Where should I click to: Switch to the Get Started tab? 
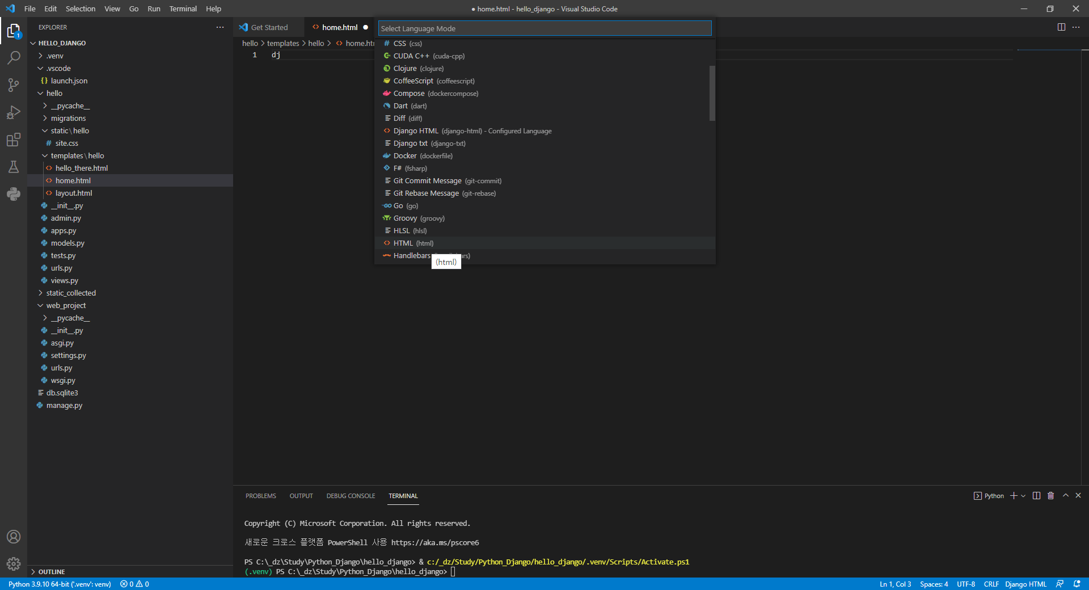[269, 27]
